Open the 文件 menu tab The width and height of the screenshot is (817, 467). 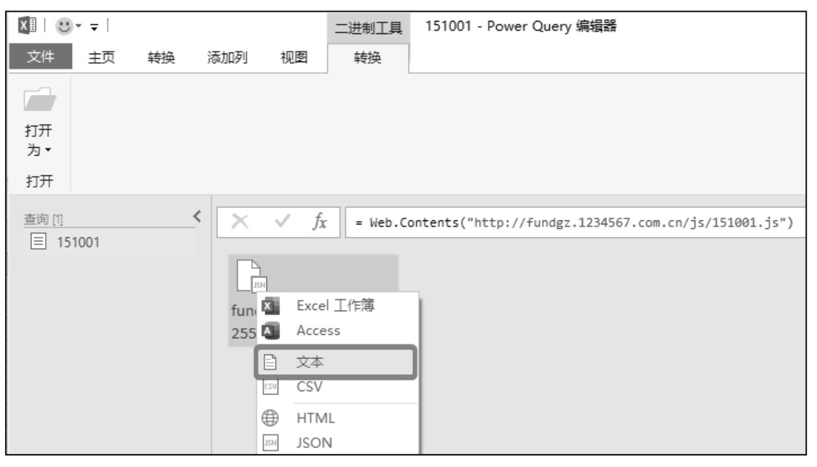tap(41, 58)
